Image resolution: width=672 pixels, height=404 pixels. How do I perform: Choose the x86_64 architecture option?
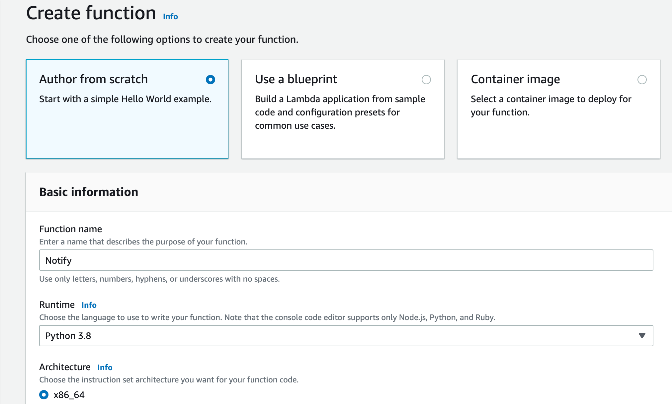click(44, 395)
